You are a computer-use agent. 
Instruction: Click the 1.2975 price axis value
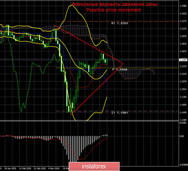point(183,36)
